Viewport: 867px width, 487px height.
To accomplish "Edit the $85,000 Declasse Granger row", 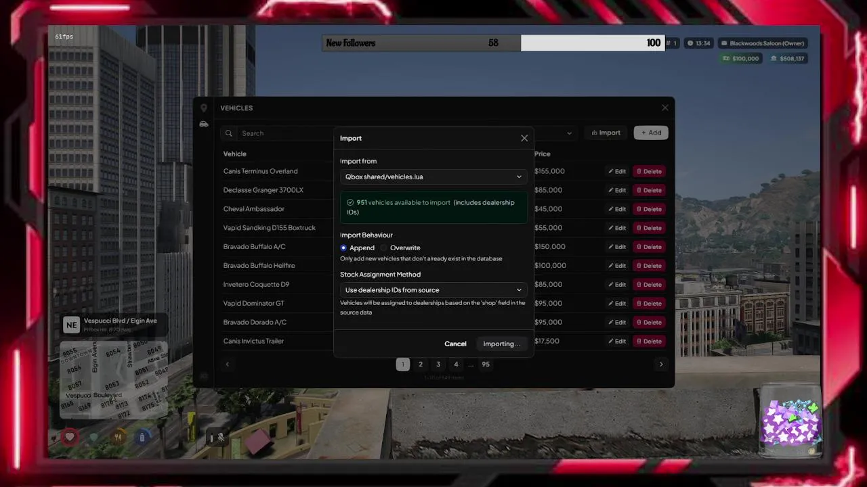I will 616,190.
